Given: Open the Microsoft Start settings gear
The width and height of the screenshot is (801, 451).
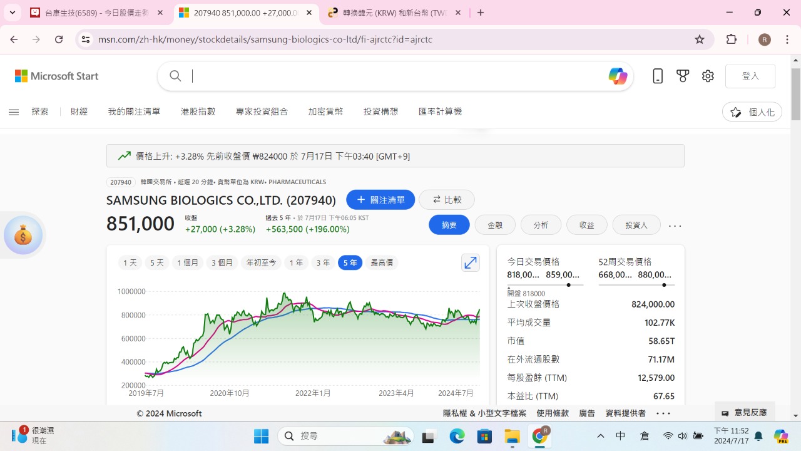Looking at the screenshot, I should click(x=708, y=76).
